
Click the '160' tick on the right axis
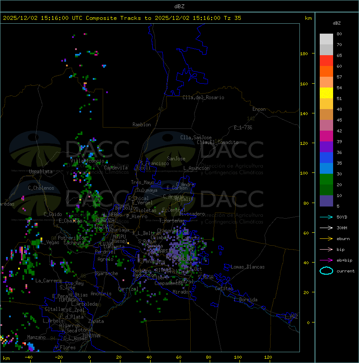tap(304, 84)
